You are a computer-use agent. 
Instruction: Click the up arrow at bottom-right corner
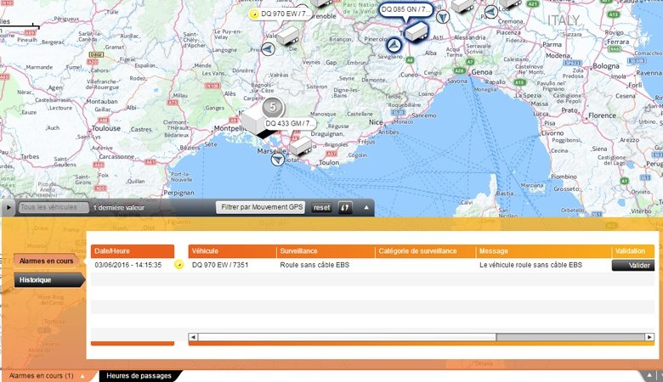tap(649, 375)
